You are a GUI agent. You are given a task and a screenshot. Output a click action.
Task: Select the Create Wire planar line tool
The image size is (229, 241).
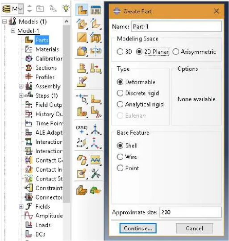(x=82, y=37)
